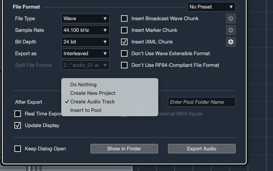273x171 pixels.
Task: Open the File Type Wave dropdown
Action: [x=85, y=18]
